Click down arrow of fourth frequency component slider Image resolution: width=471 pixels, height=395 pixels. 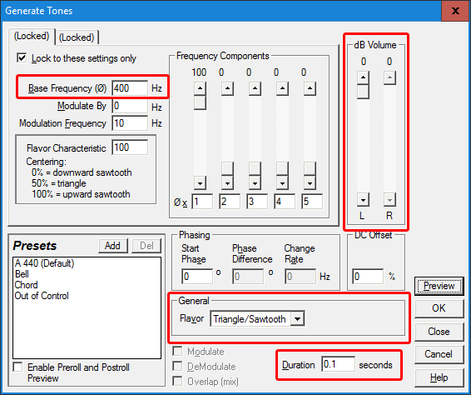pyautogui.click(x=282, y=182)
